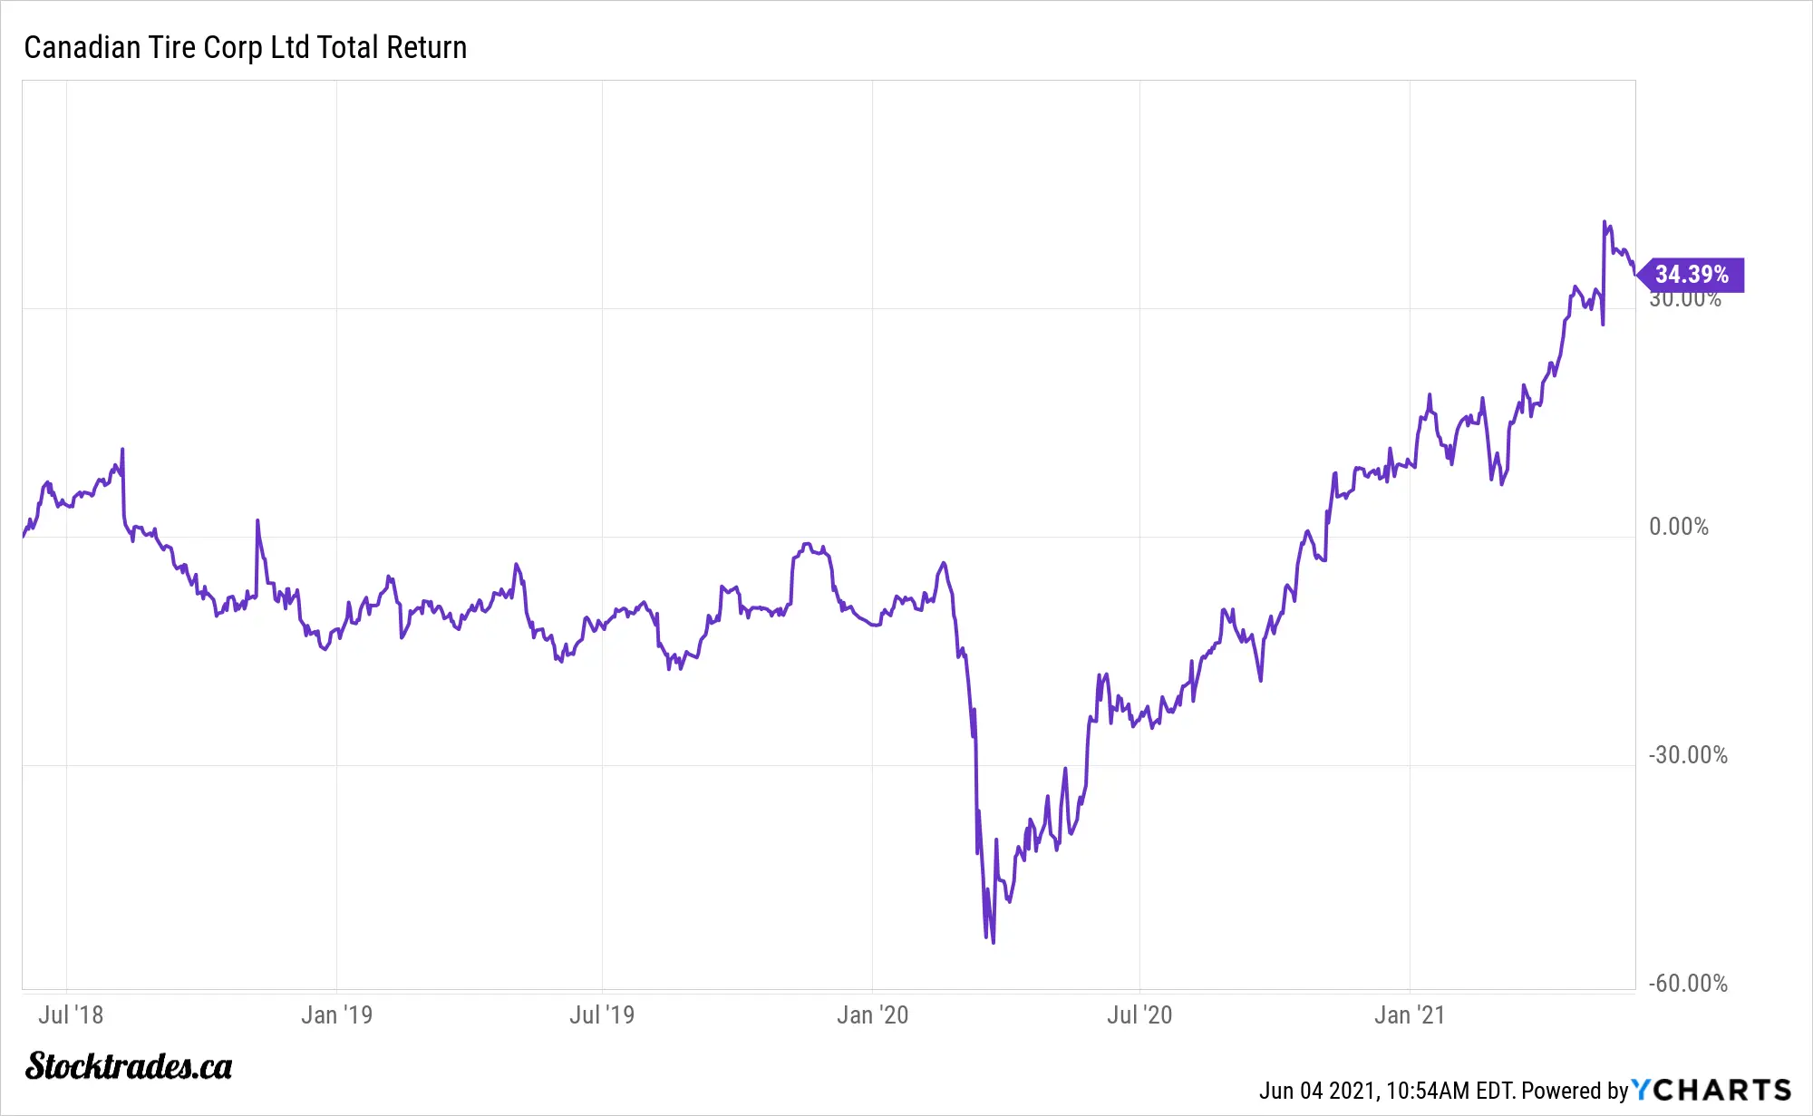1813x1116 pixels.
Task: Select the Jul '20 axis label
Action: pos(1139,1015)
